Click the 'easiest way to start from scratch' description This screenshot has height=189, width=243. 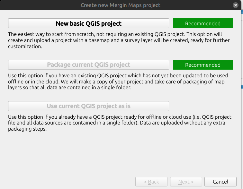coord(119,40)
